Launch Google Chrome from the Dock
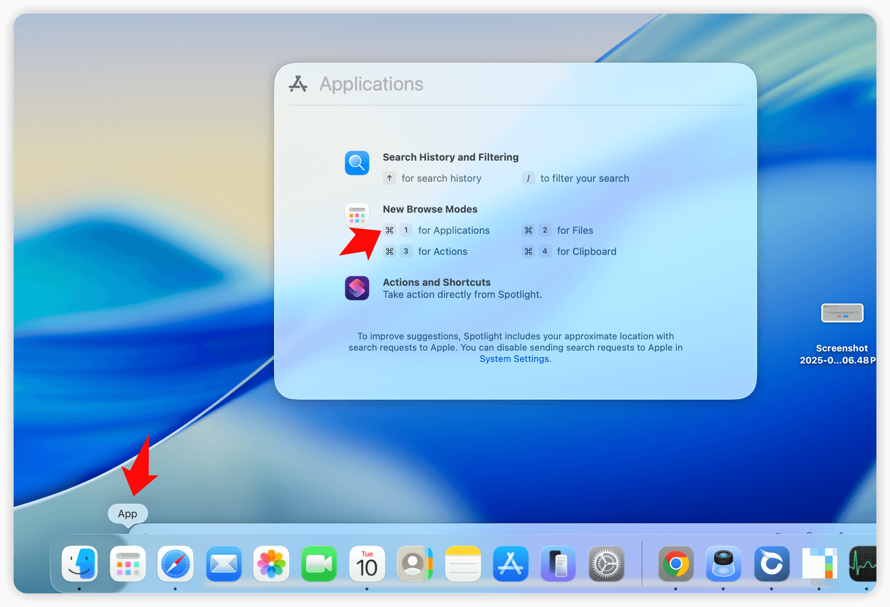890x607 pixels. tap(676, 564)
